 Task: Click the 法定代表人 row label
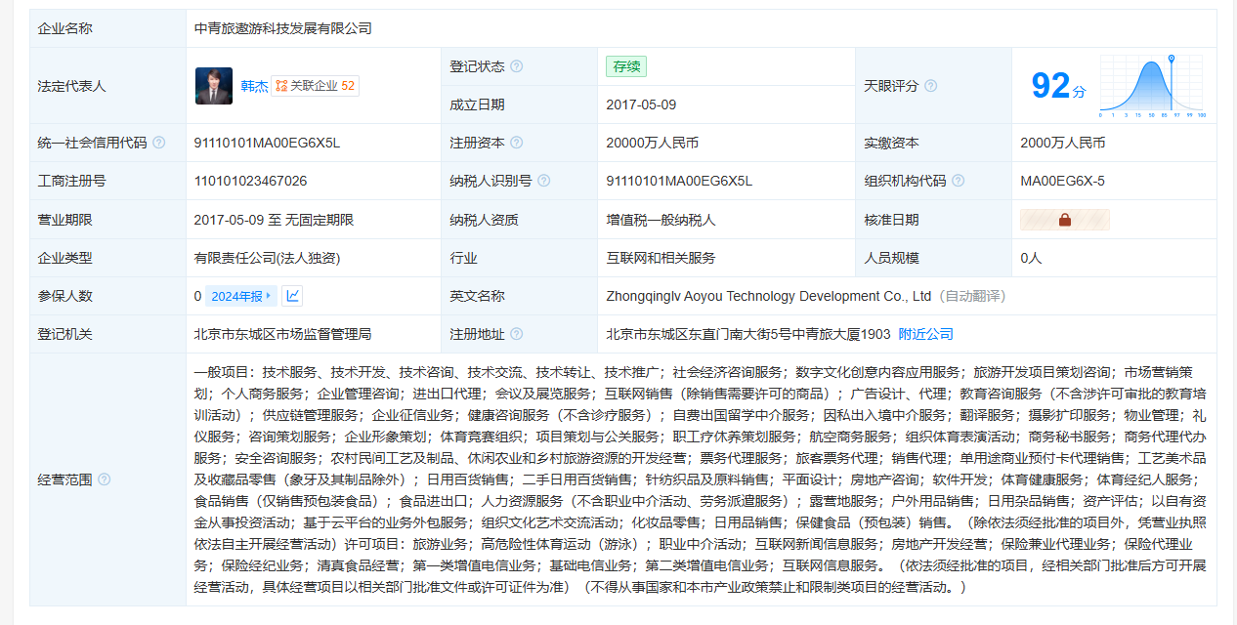click(x=71, y=86)
